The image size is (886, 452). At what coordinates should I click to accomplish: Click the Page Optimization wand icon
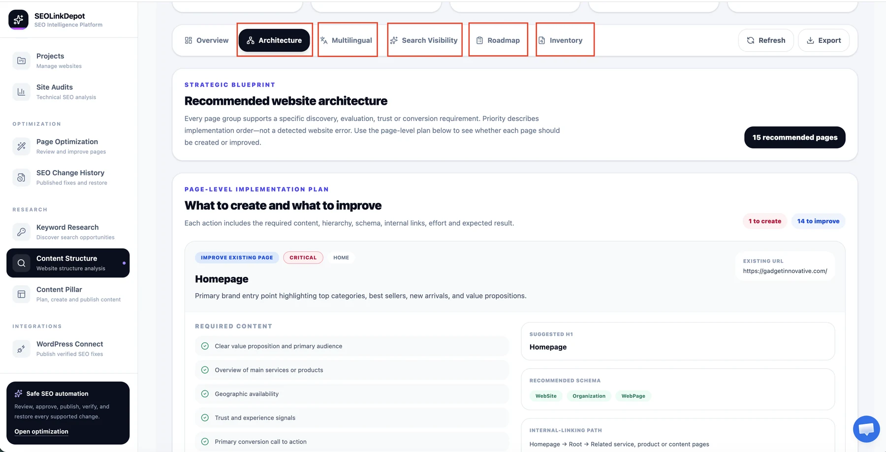[21, 146]
